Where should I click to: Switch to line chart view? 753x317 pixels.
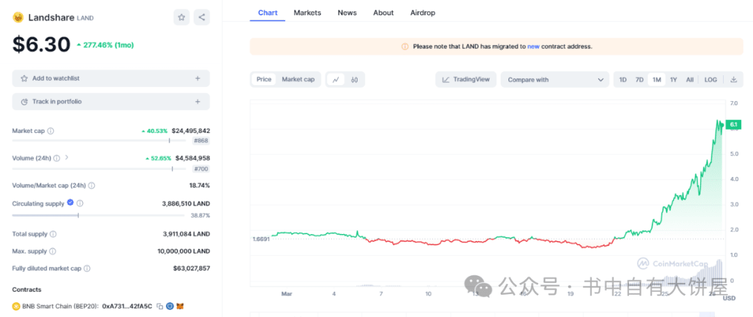tap(335, 79)
